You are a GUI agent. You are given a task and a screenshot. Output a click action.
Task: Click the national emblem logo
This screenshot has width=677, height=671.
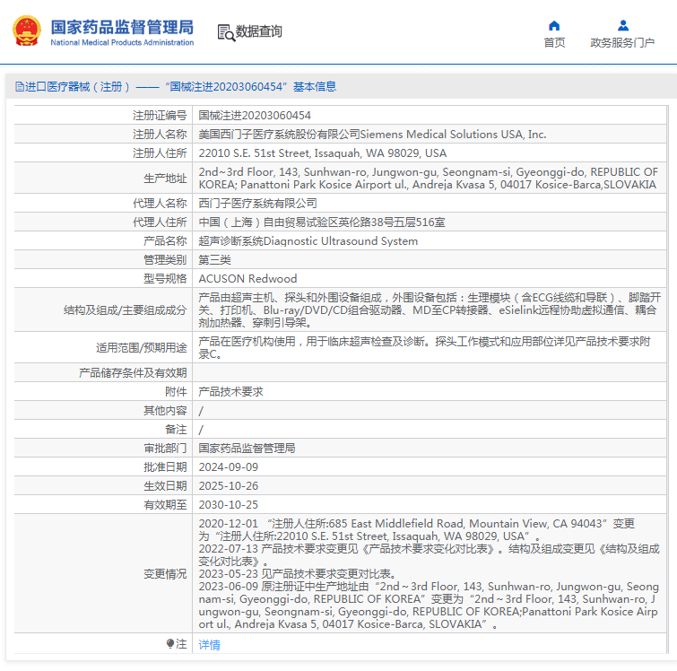(x=26, y=31)
